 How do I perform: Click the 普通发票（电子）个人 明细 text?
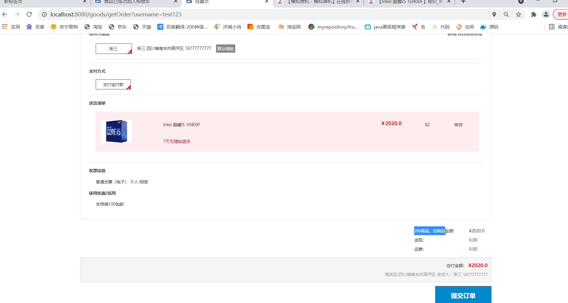122,182
